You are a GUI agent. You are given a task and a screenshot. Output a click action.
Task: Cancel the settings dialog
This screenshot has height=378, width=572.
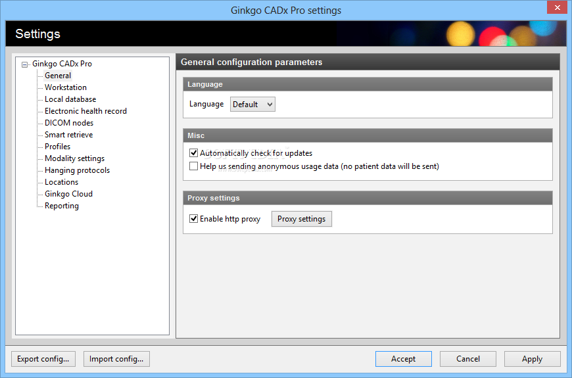coord(468,359)
